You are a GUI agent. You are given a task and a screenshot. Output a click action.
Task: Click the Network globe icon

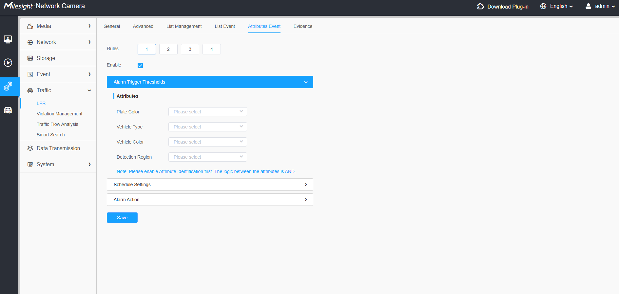(x=30, y=42)
